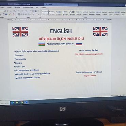Apply the red font color button
126x126 pixels.
(14, 14)
